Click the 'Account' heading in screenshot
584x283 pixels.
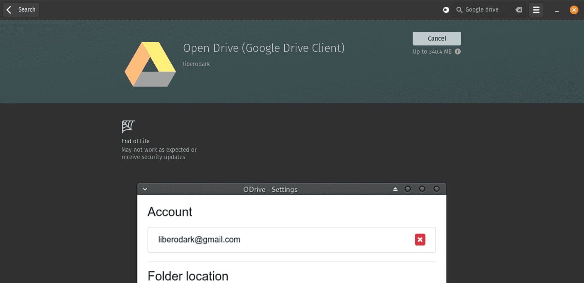[x=170, y=212]
